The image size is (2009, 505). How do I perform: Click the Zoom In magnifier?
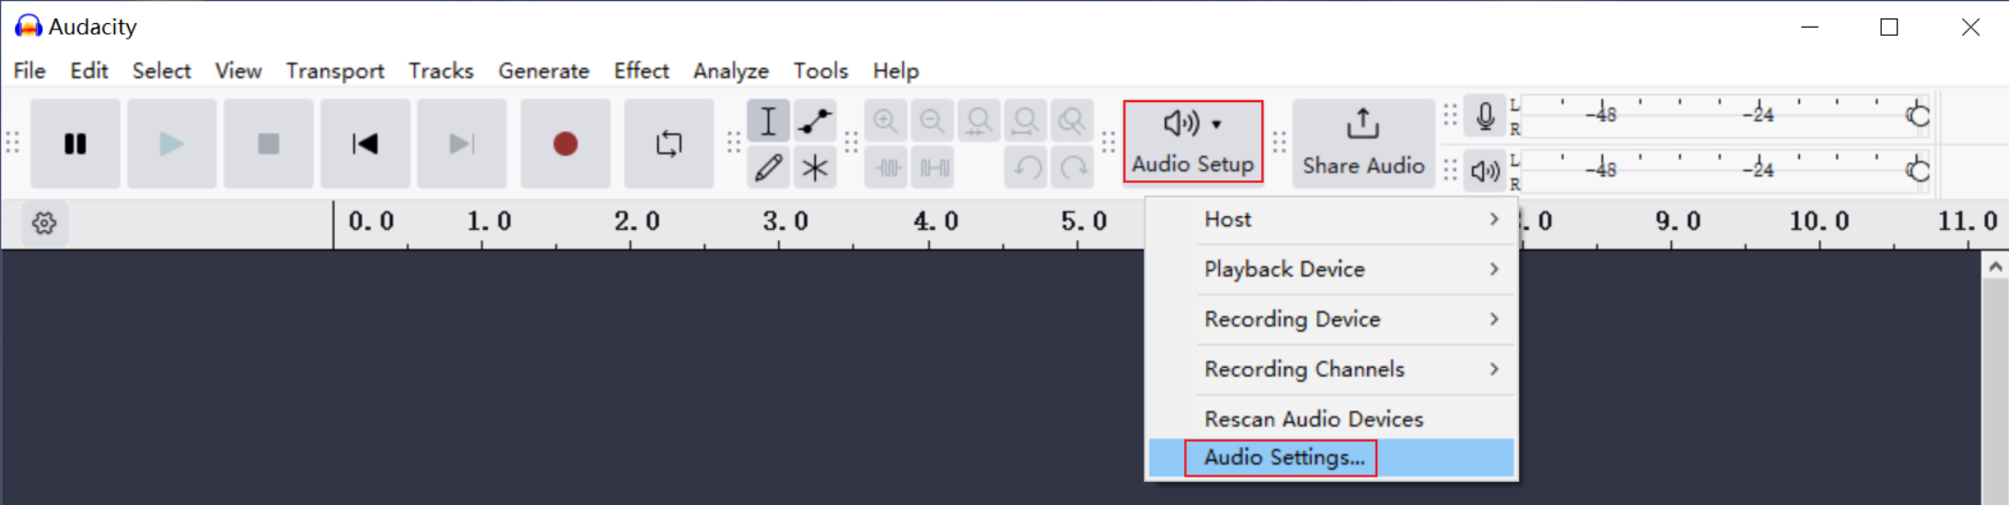click(886, 121)
